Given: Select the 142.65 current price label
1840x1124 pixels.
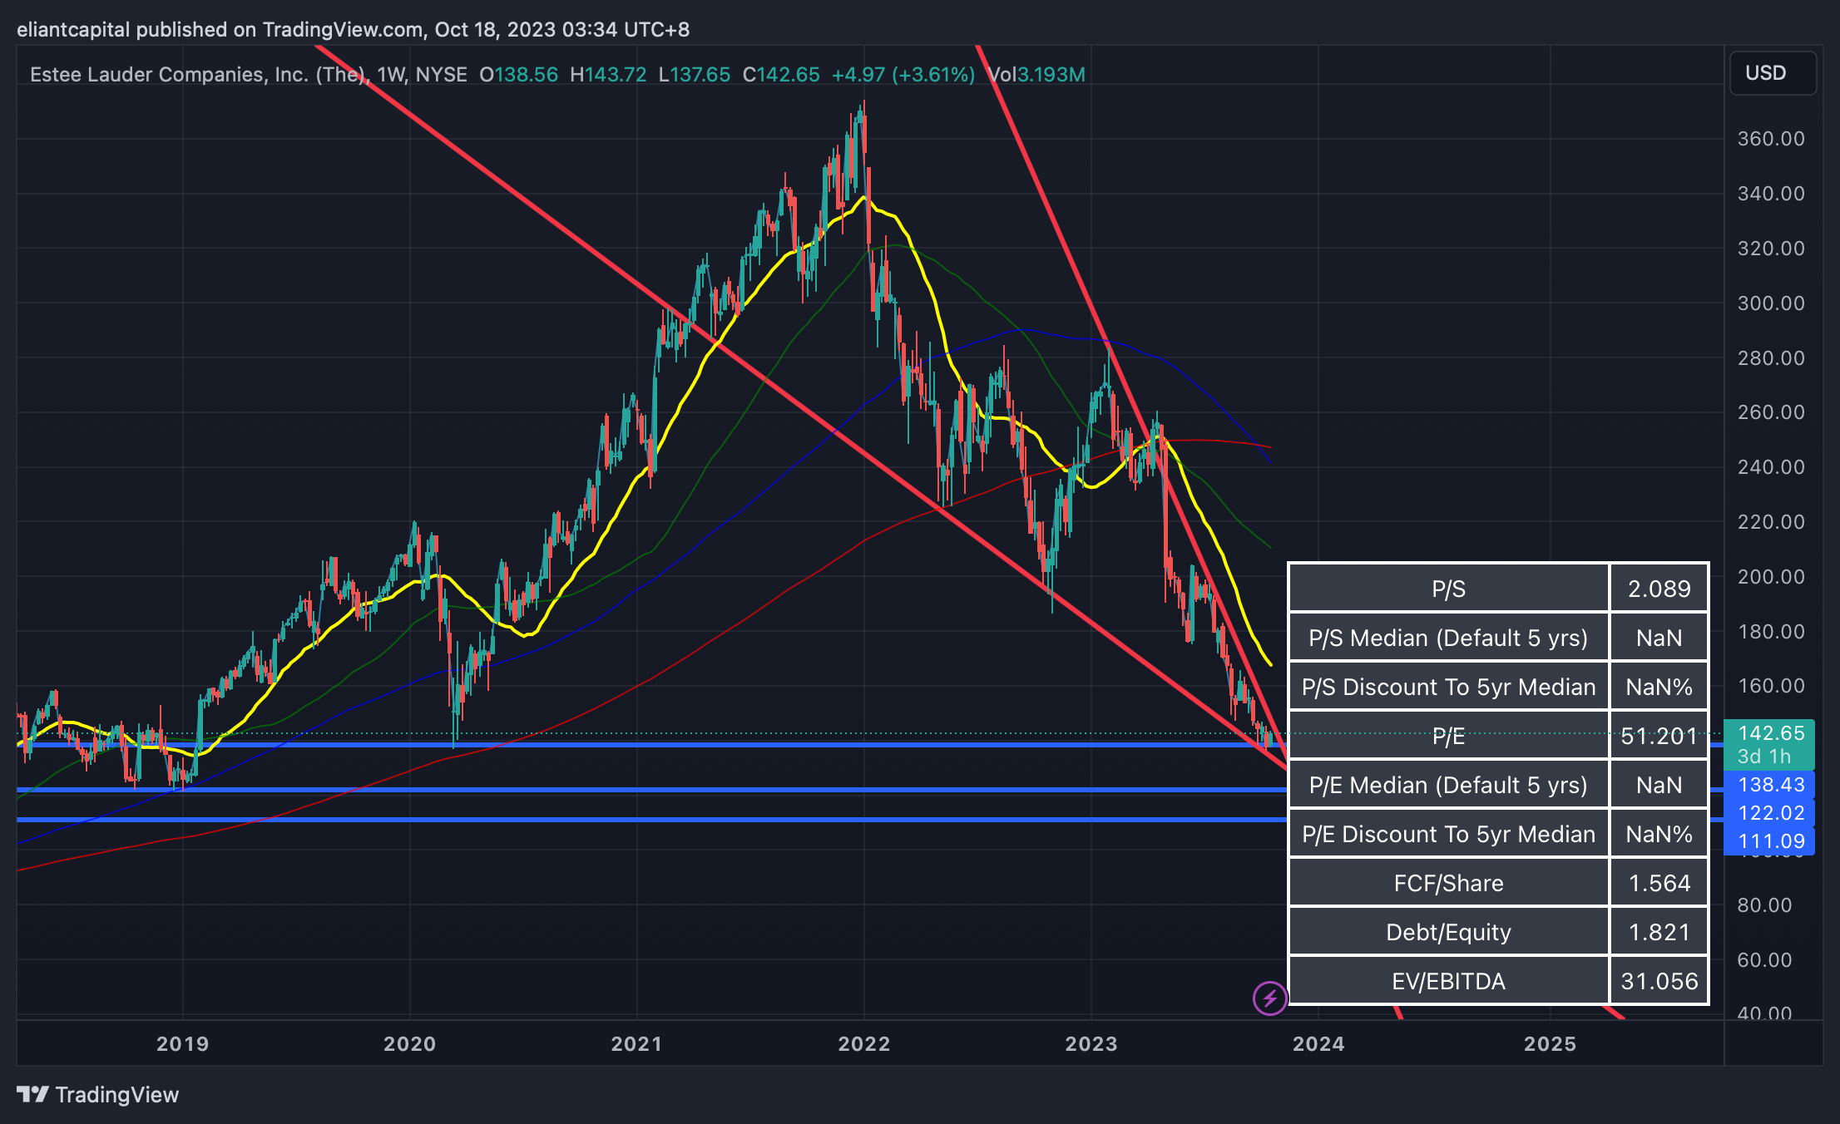Looking at the screenshot, I should click(x=1770, y=733).
